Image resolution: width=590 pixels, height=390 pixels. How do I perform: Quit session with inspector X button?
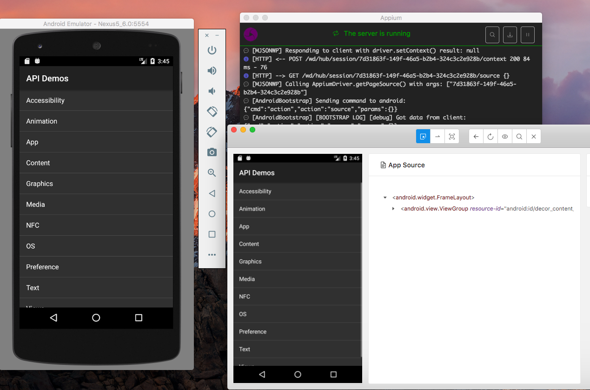tap(534, 137)
